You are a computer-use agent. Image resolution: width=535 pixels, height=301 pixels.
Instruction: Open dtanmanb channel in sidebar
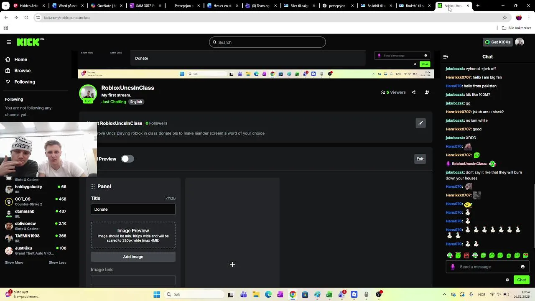pyautogui.click(x=36, y=214)
